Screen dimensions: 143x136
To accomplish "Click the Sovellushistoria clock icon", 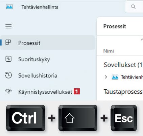I will pos(8,75).
